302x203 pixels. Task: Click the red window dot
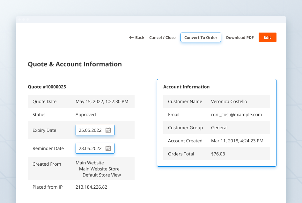click(20, 19)
